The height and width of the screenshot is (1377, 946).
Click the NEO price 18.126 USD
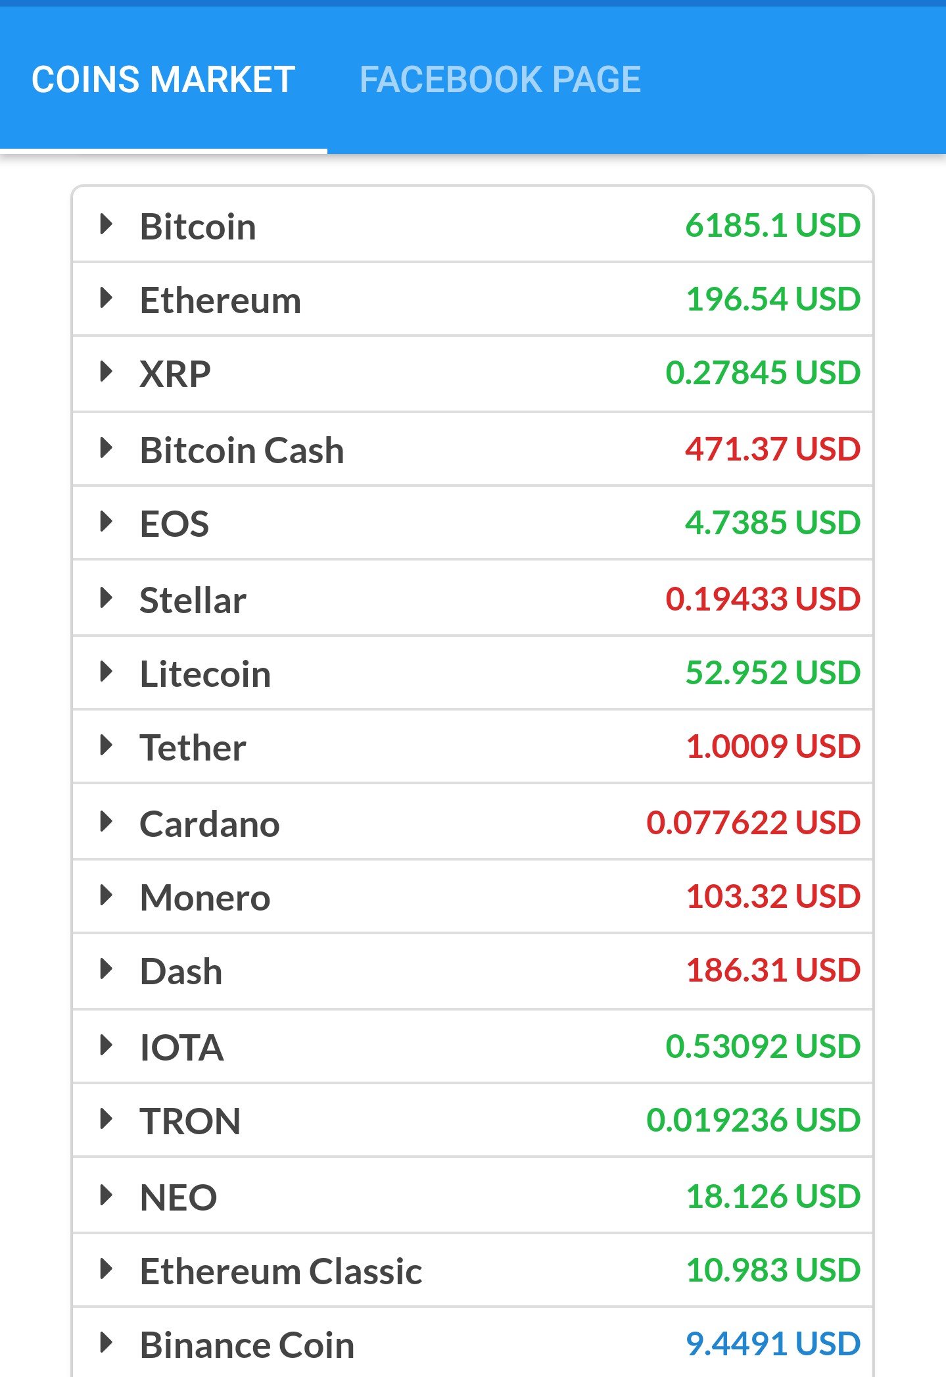point(772,1196)
